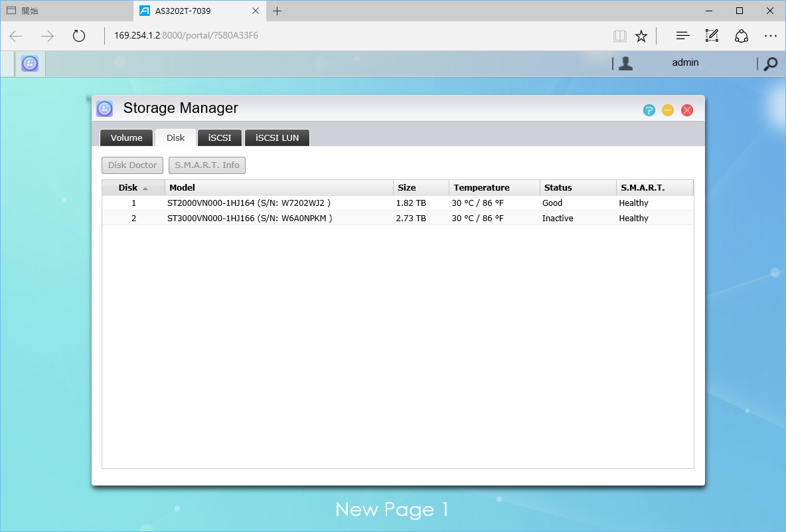Minimize the browser window
This screenshot has width=786, height=532.
coord(709,11)
